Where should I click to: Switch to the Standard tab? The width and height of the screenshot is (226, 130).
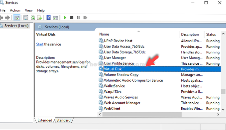(x=64, y=120)
